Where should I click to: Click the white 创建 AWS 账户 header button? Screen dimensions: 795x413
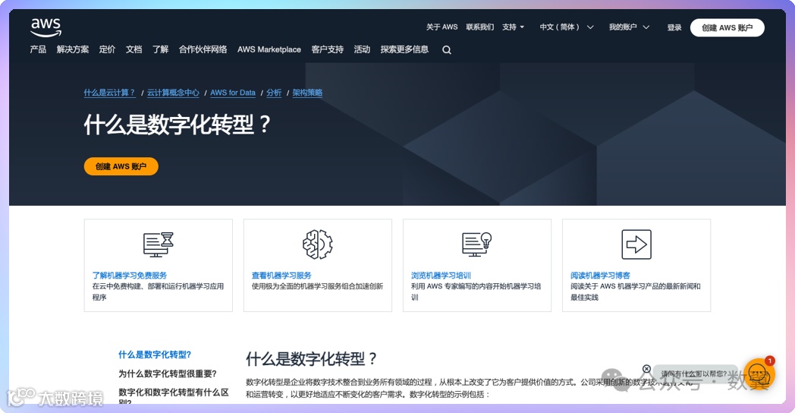(727, 27)
